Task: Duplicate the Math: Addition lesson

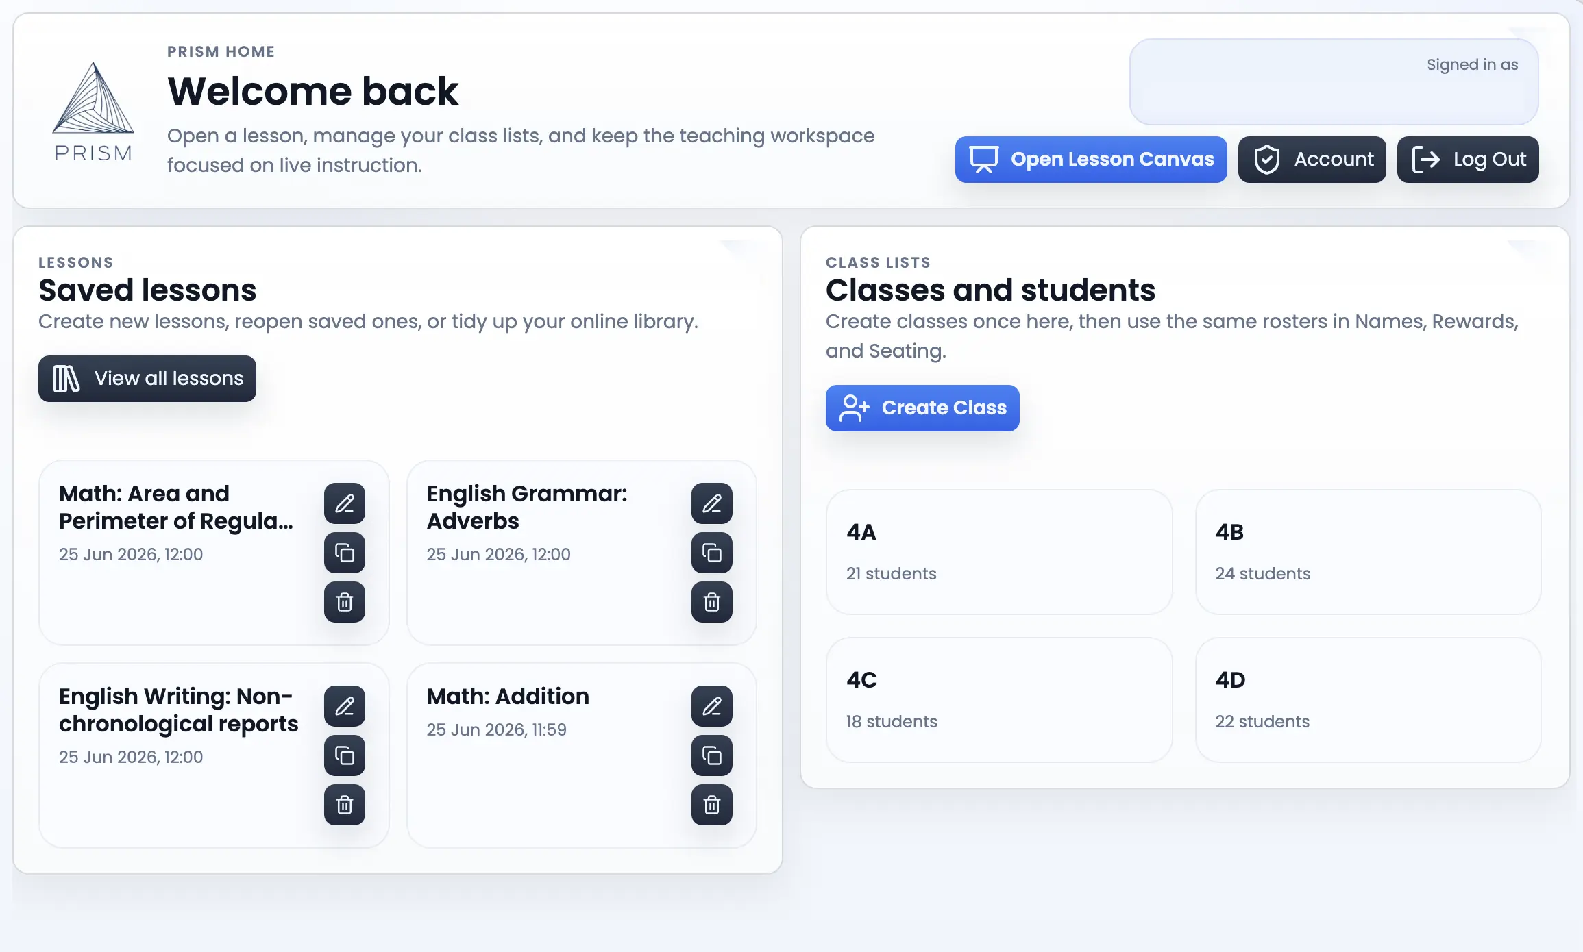Action: (712, 755)
